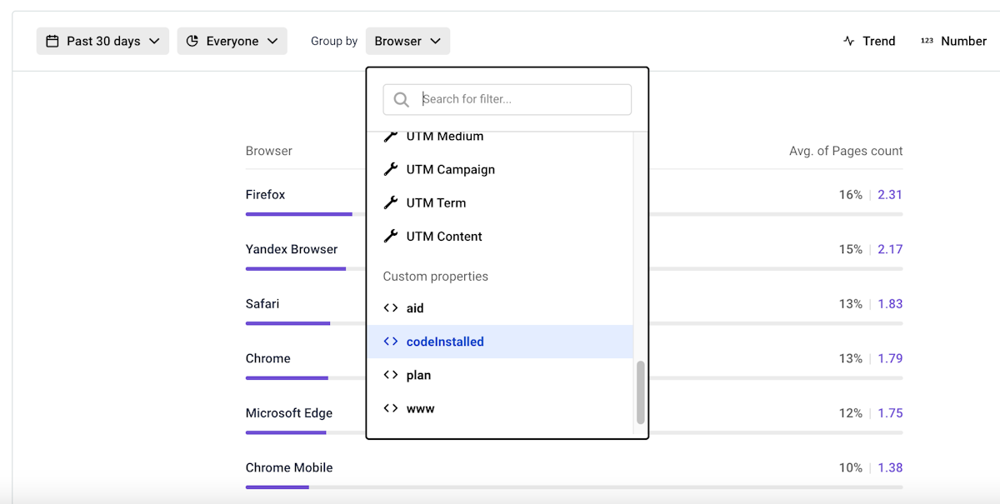
Task: Click the Firefox row label
Action: 265,194
